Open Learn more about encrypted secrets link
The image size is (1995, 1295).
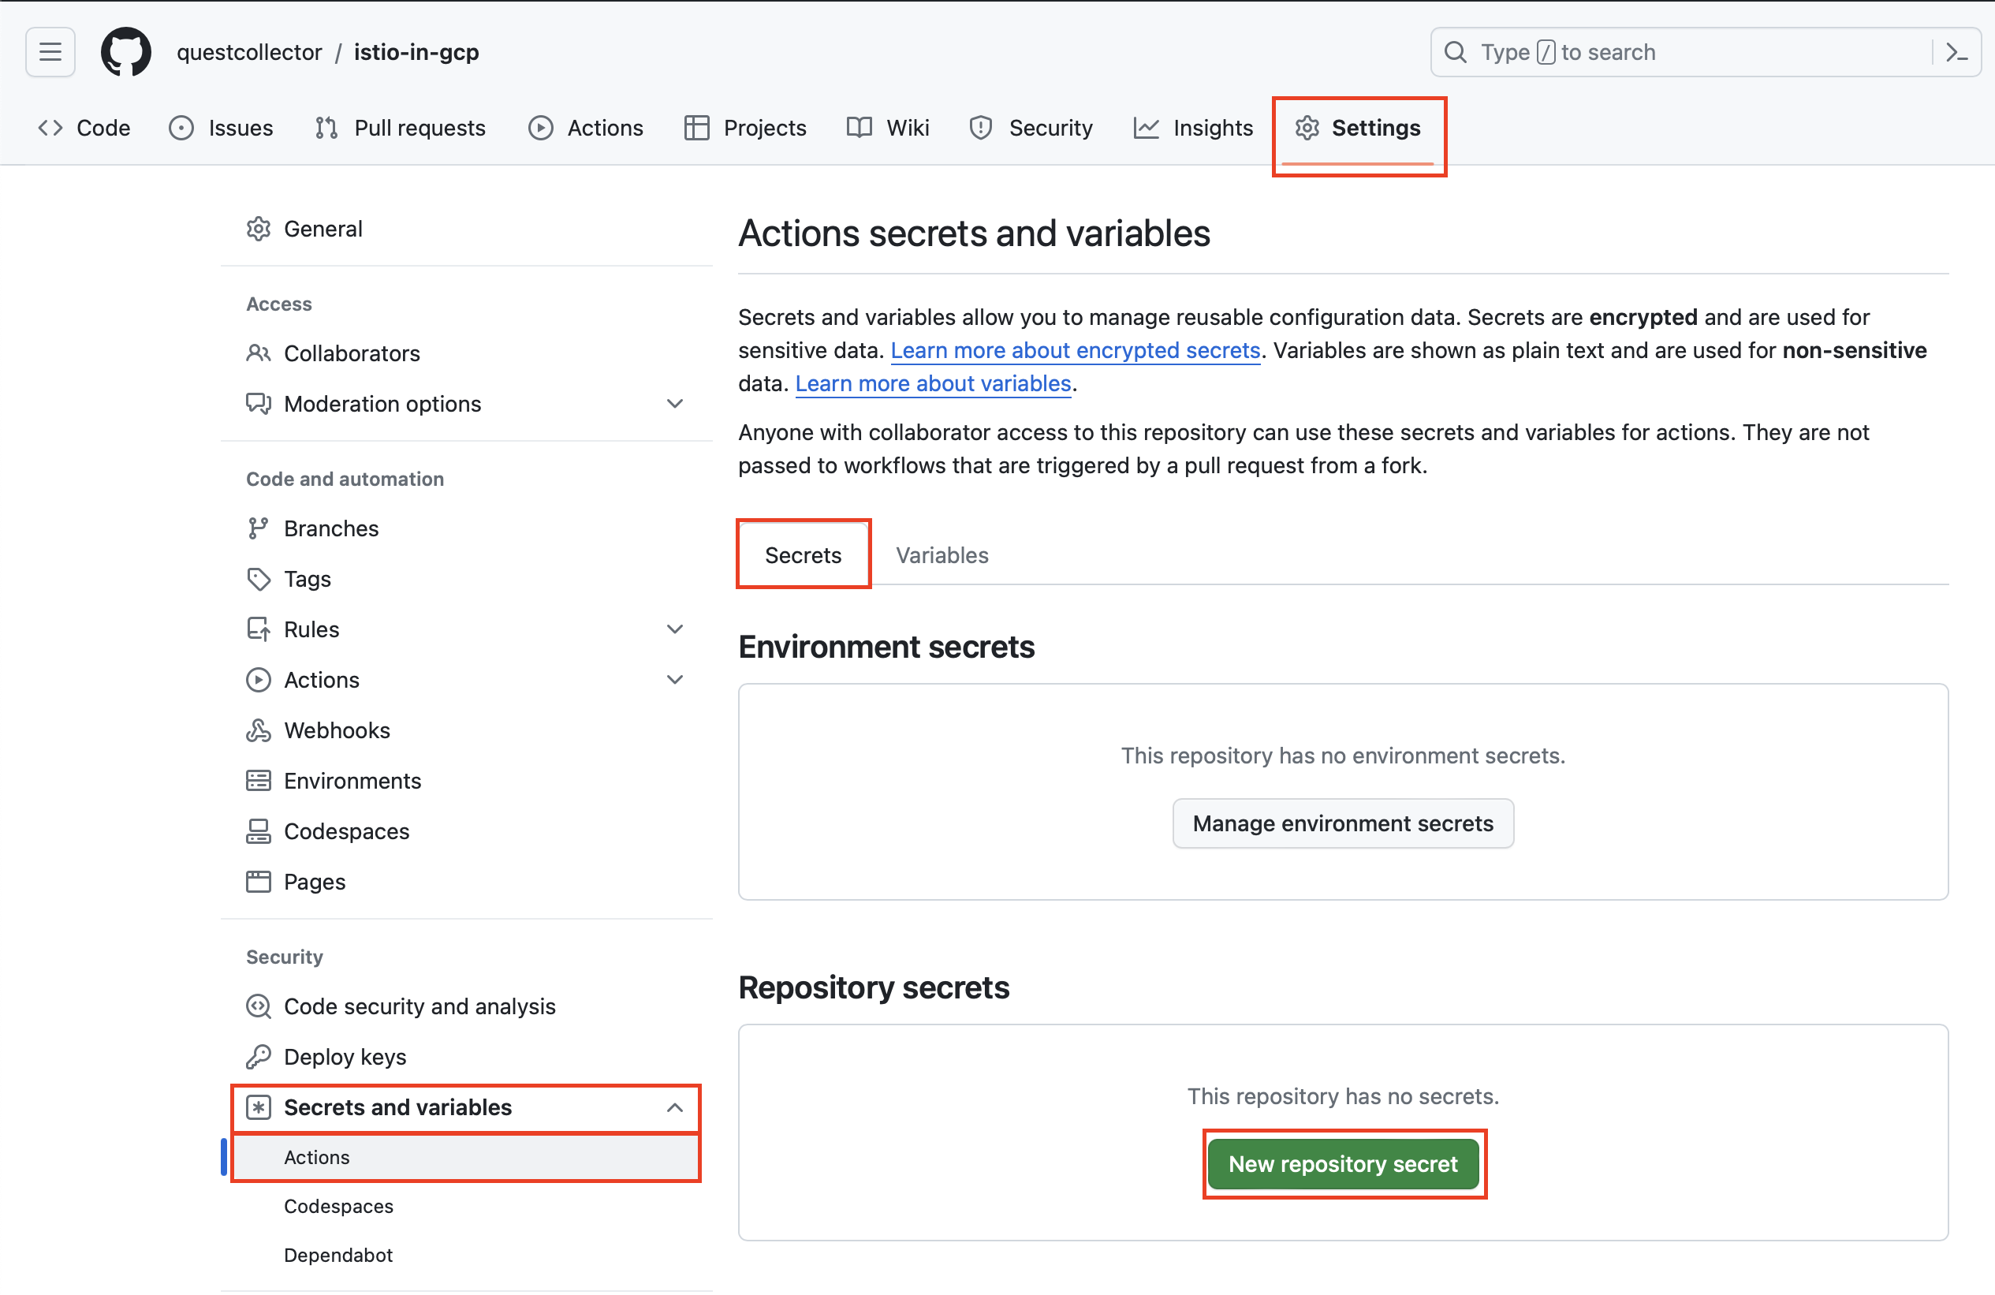coord(1075,350)
